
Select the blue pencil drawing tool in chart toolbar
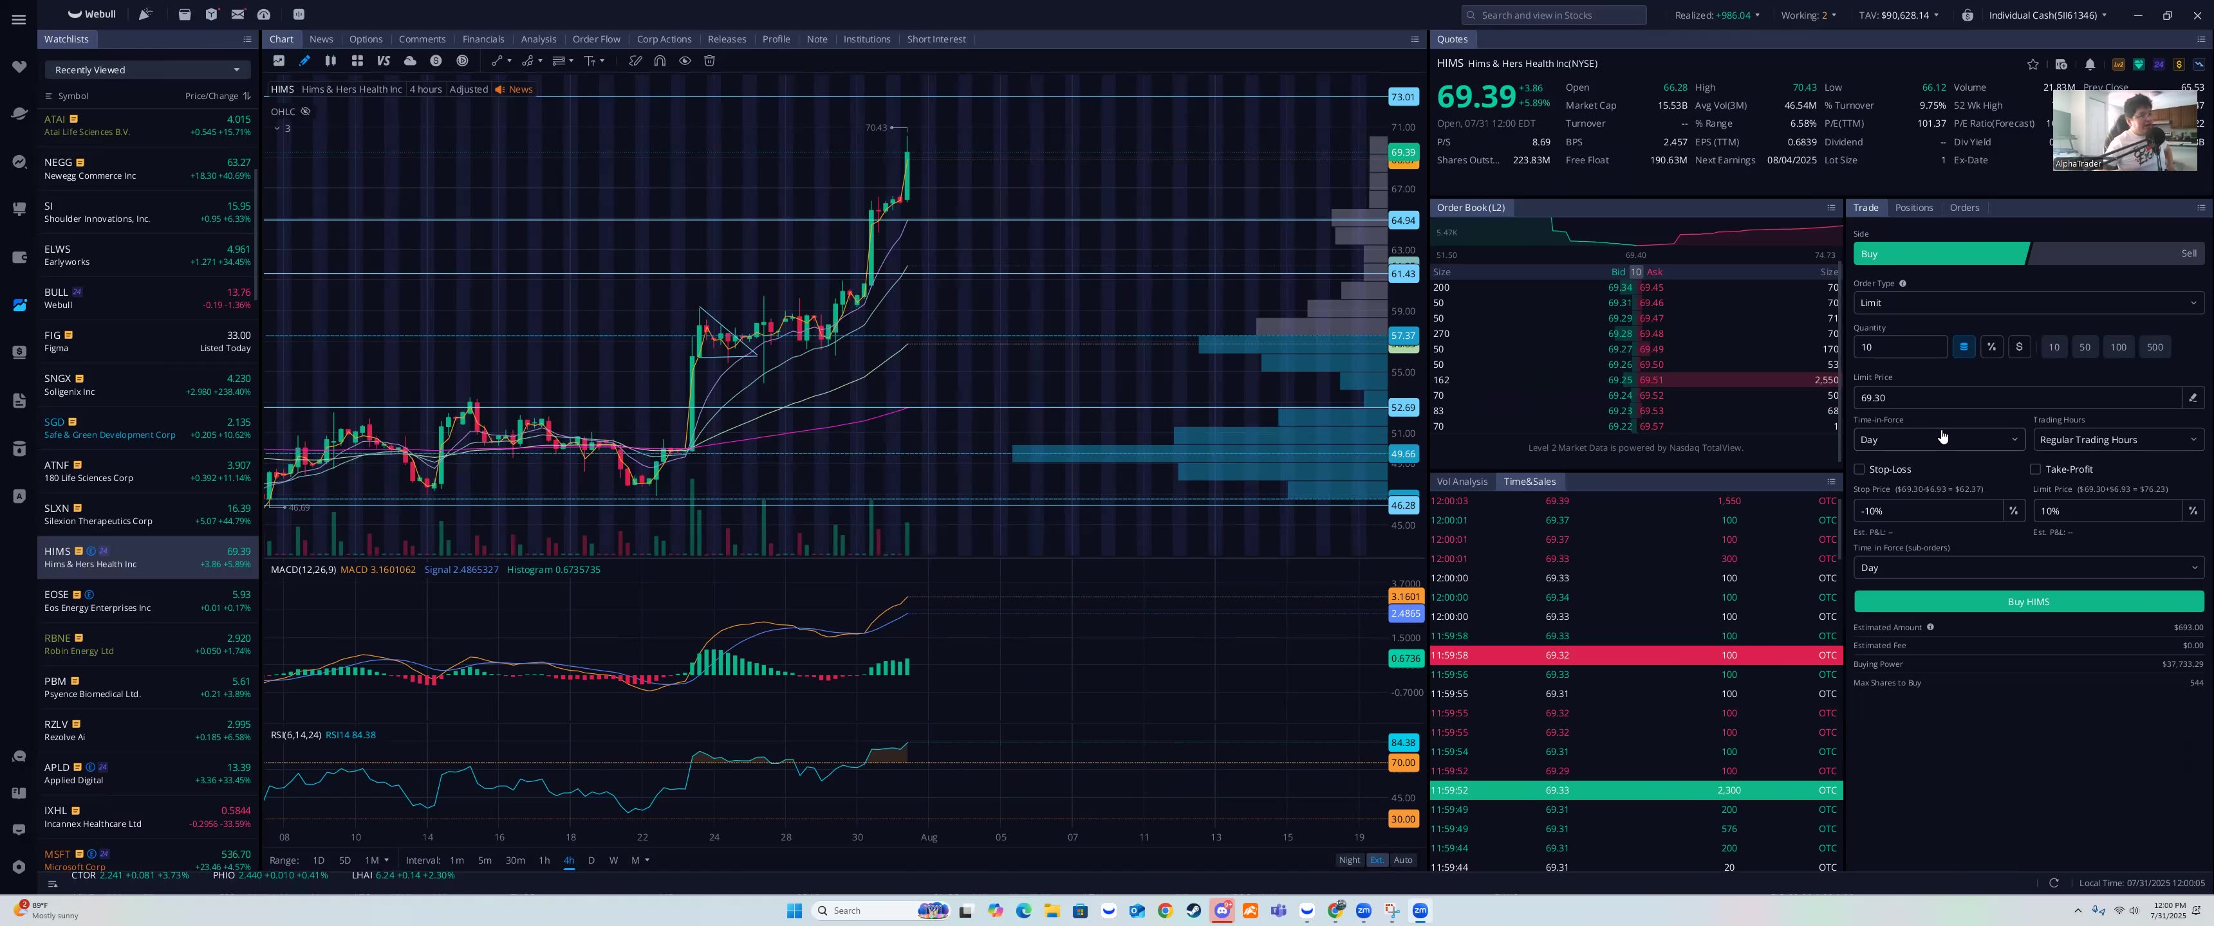click(x=304, y=61)
